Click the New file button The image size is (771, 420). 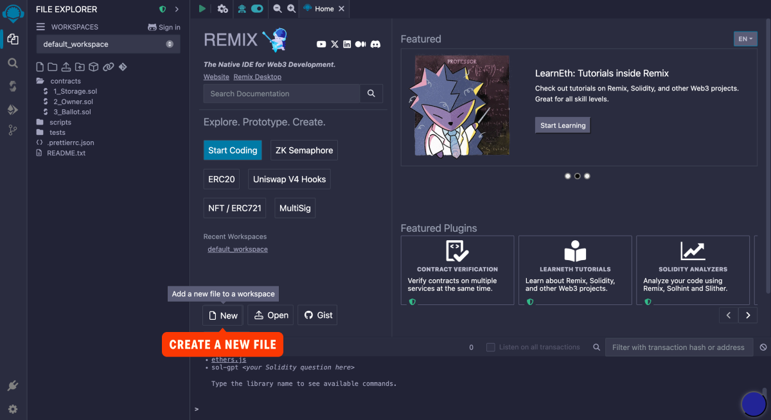click(224, 315)
